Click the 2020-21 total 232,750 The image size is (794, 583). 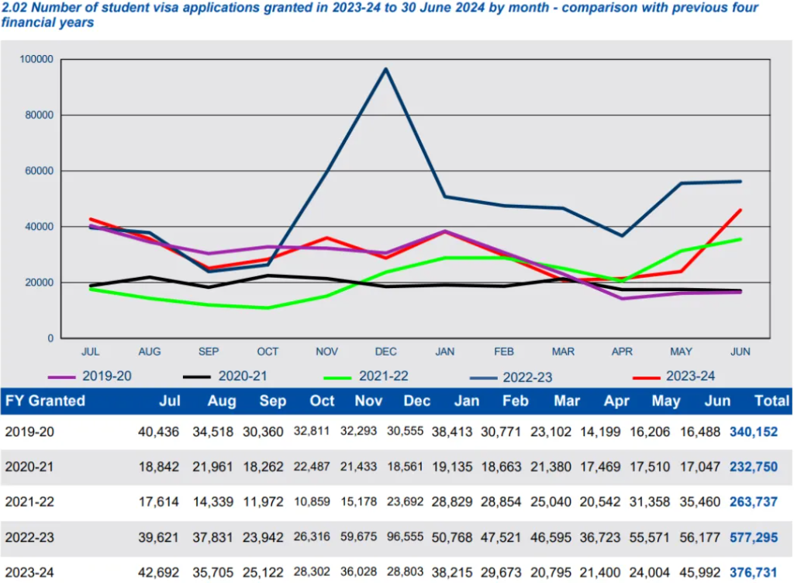(x=753, y=467)
